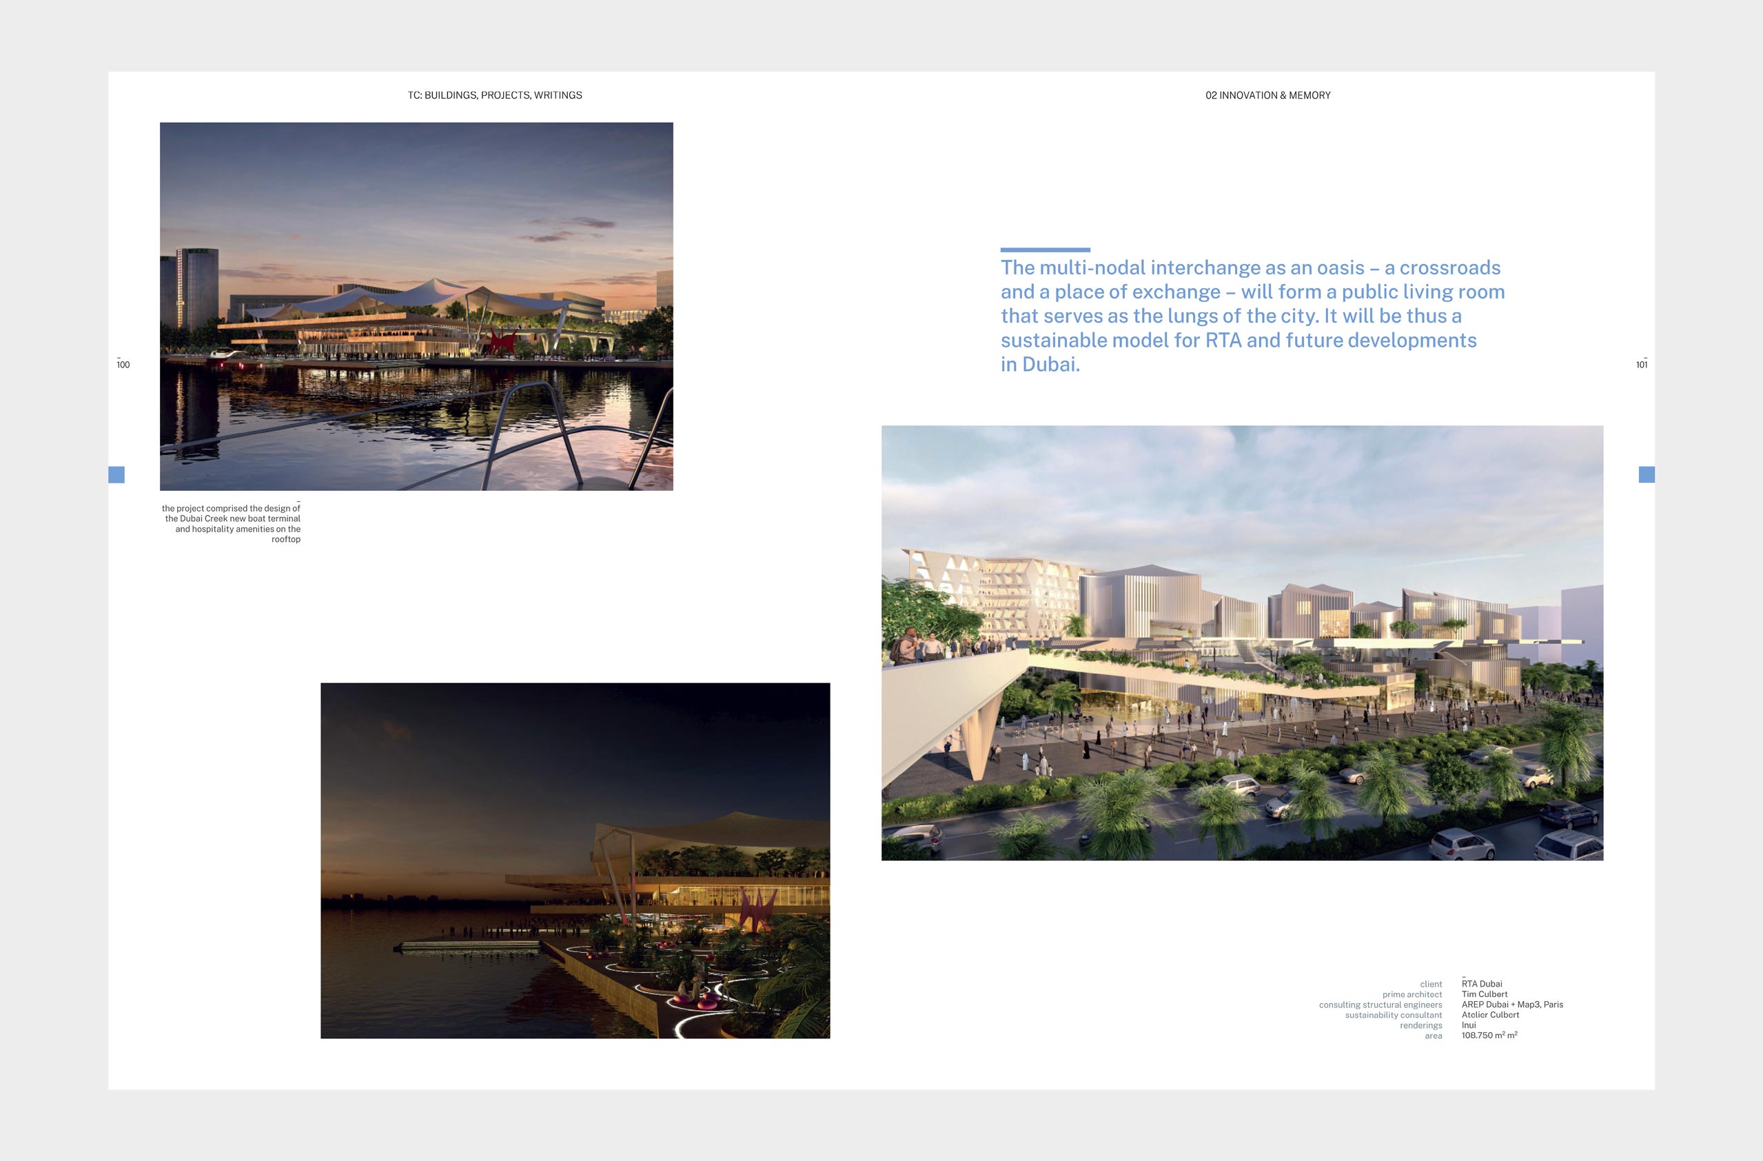Image resolution: width=1763 pixels, height=1161 pixels.
Task: Click the dusk boat terminal rendering
Action: tap(416, 306)
